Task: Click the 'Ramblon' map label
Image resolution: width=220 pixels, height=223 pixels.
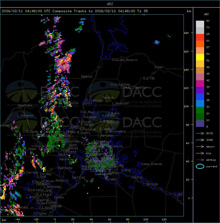Action: coord(87,77)
